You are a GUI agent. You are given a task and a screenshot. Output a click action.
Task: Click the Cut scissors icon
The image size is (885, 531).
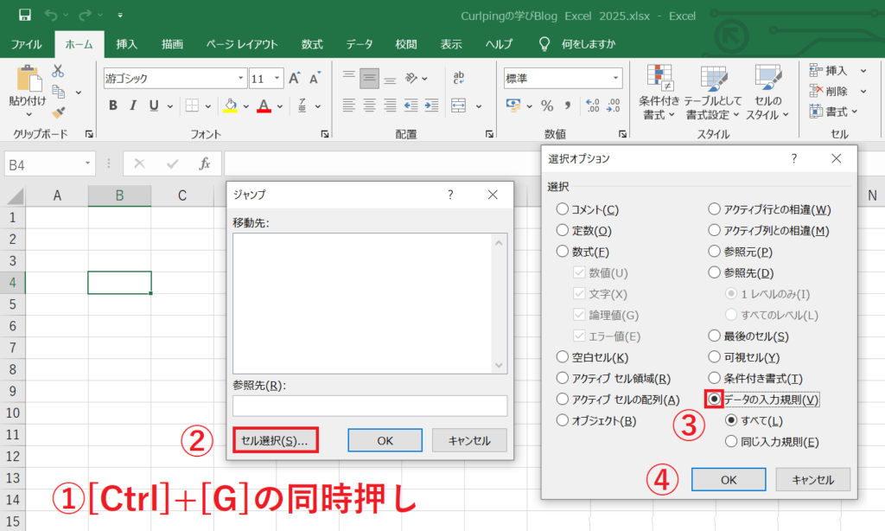[59, 71]
